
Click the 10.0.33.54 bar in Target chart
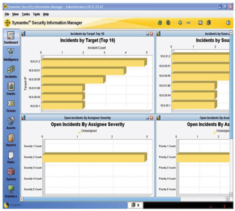click(x=63, y=96)
